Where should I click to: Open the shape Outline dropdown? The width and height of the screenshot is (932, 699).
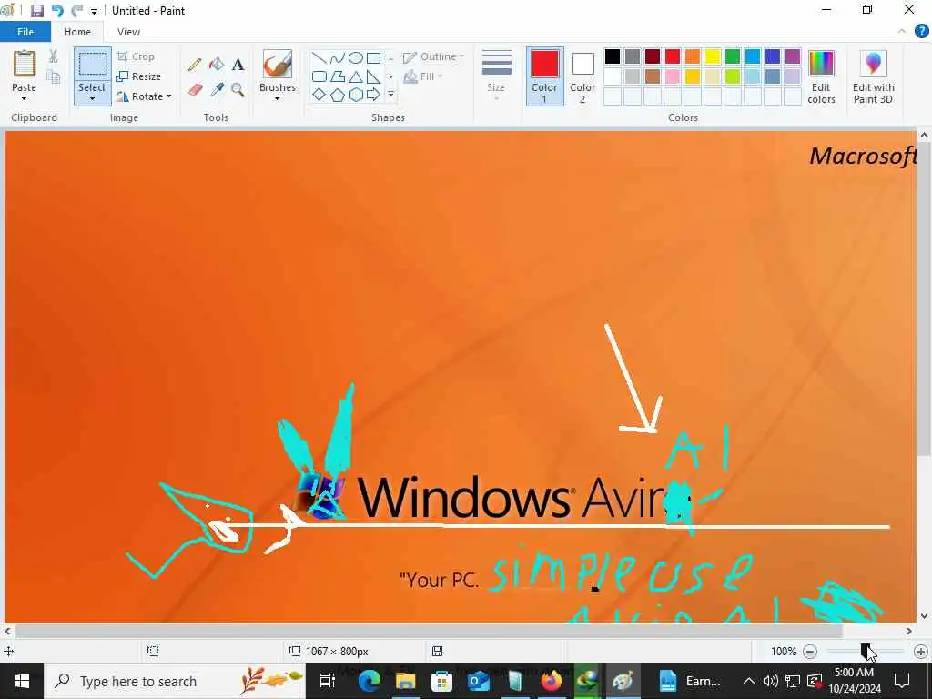coord(434,57)
